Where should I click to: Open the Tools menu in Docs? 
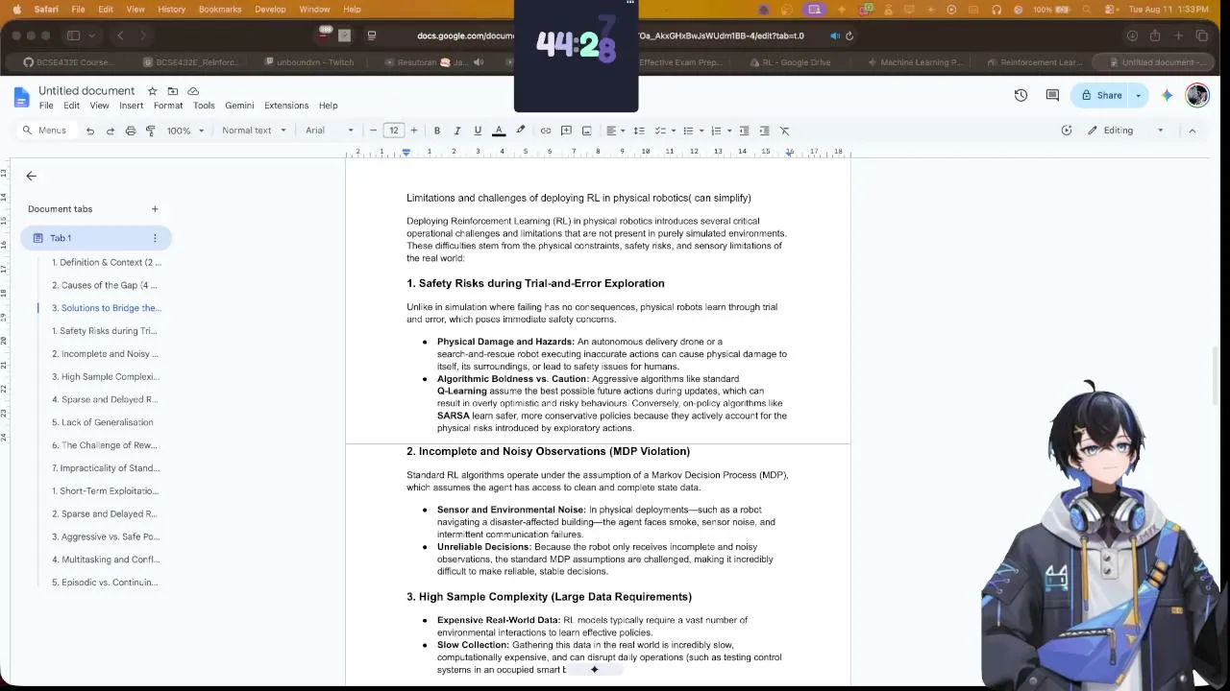204,106
